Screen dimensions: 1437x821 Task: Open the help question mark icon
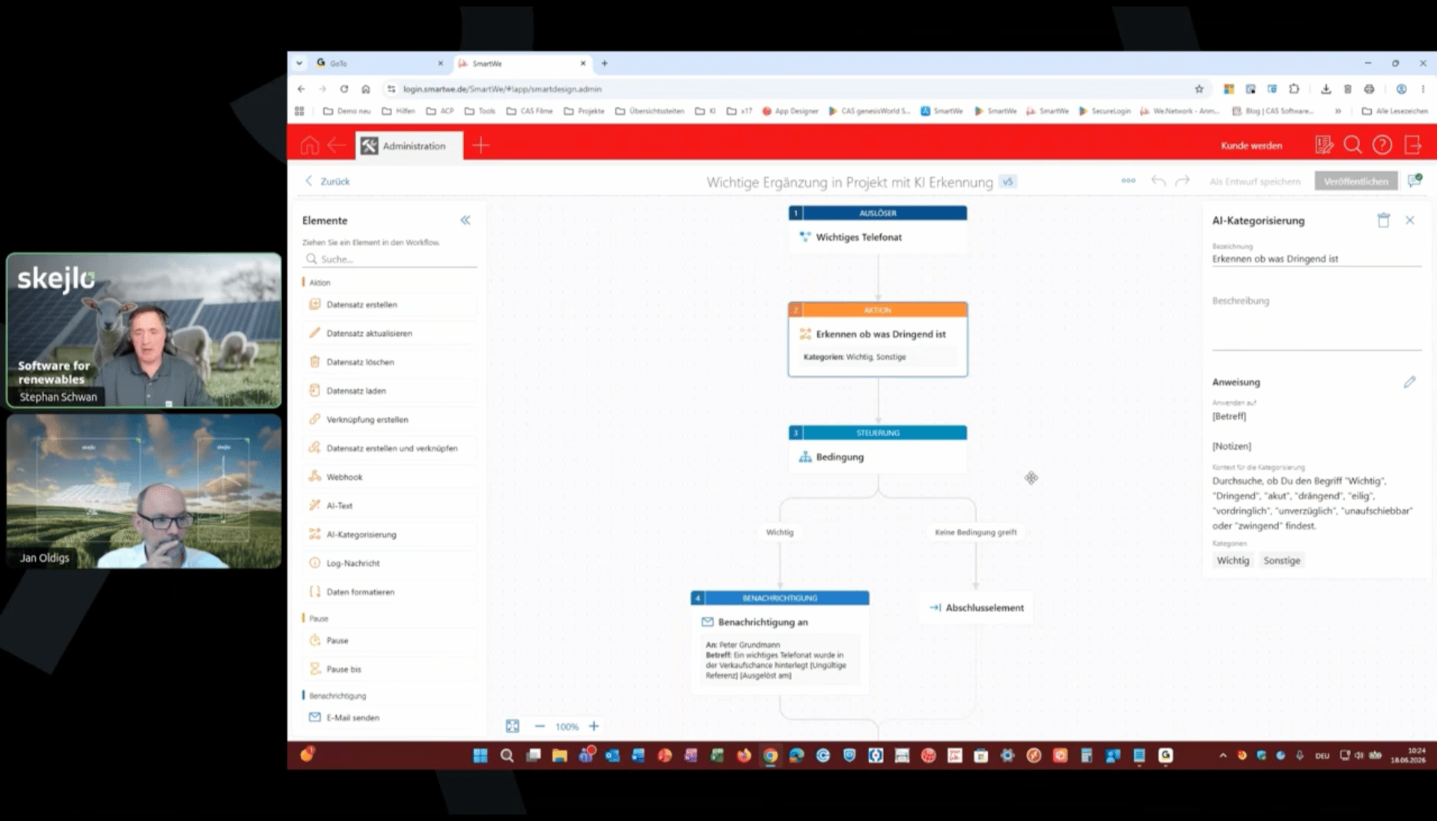pos(1382,144)
